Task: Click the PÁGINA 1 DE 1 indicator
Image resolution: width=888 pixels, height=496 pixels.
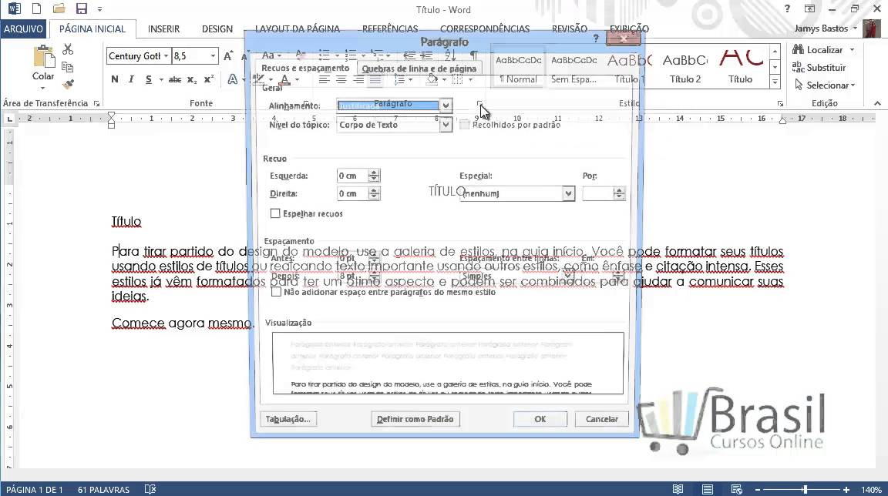Action: 35,490
